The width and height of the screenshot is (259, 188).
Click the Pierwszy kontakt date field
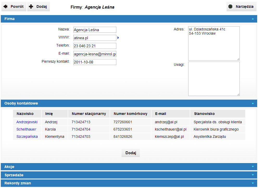coord(95,62)
